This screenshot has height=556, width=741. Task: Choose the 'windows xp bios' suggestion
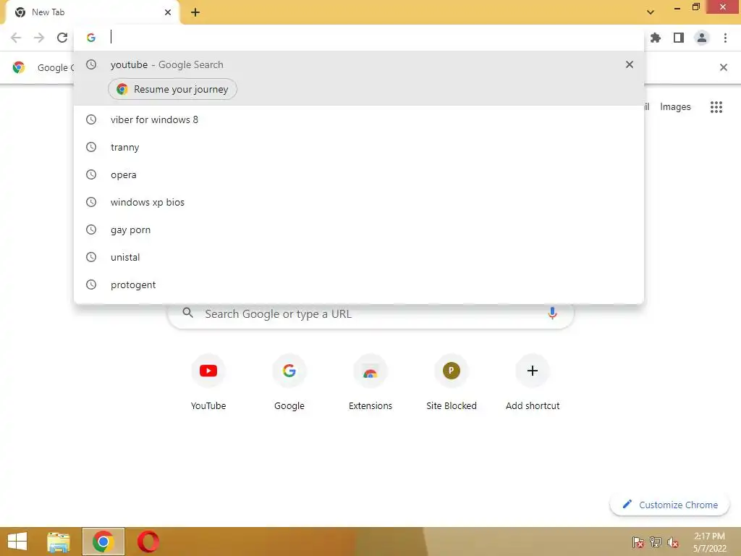359,202
